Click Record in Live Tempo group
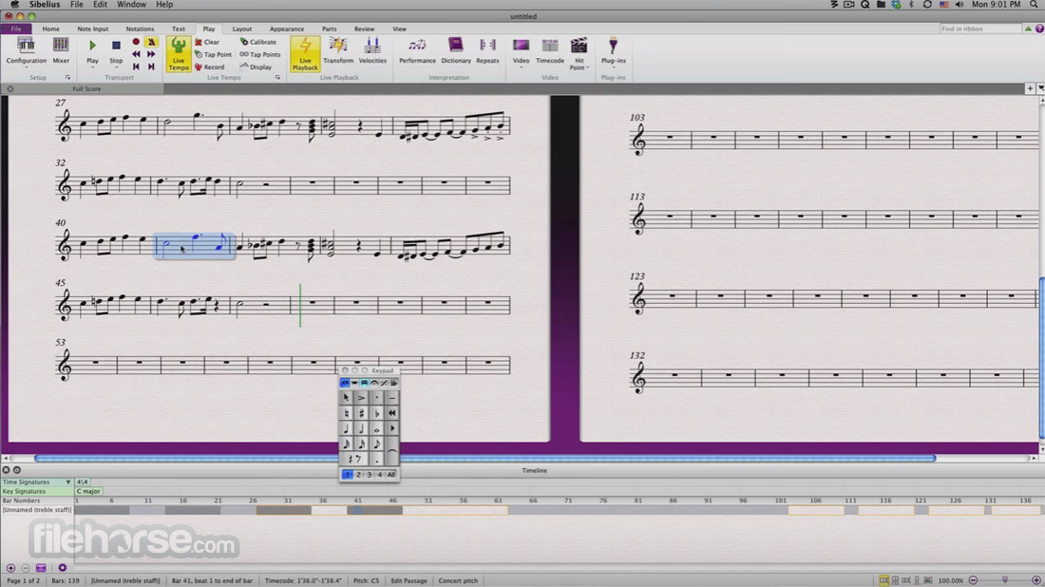 tap(209, 67)
